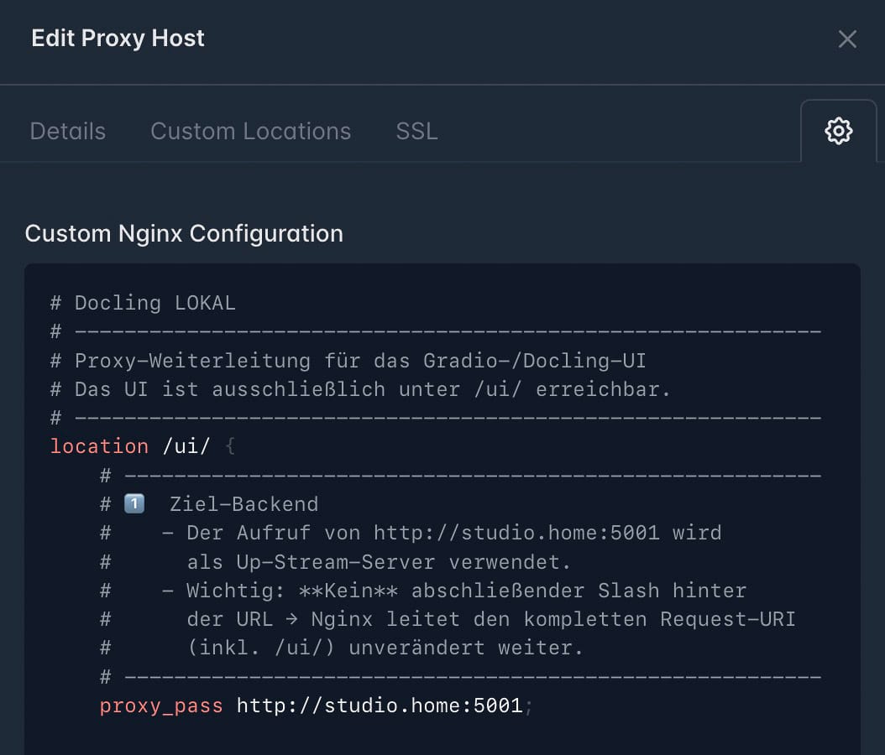Image resolution: width=885 pixels, height=755 pixels.
Task: Switch to the Details tab
Action: point(68,132)
